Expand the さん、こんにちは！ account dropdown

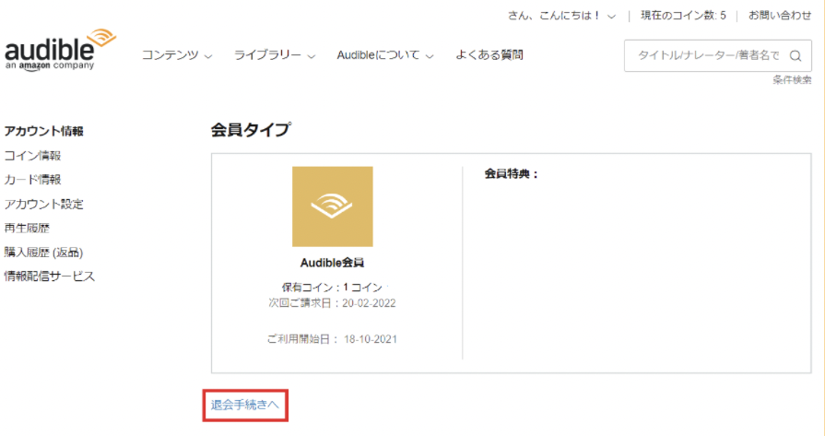tap(561, 16)
